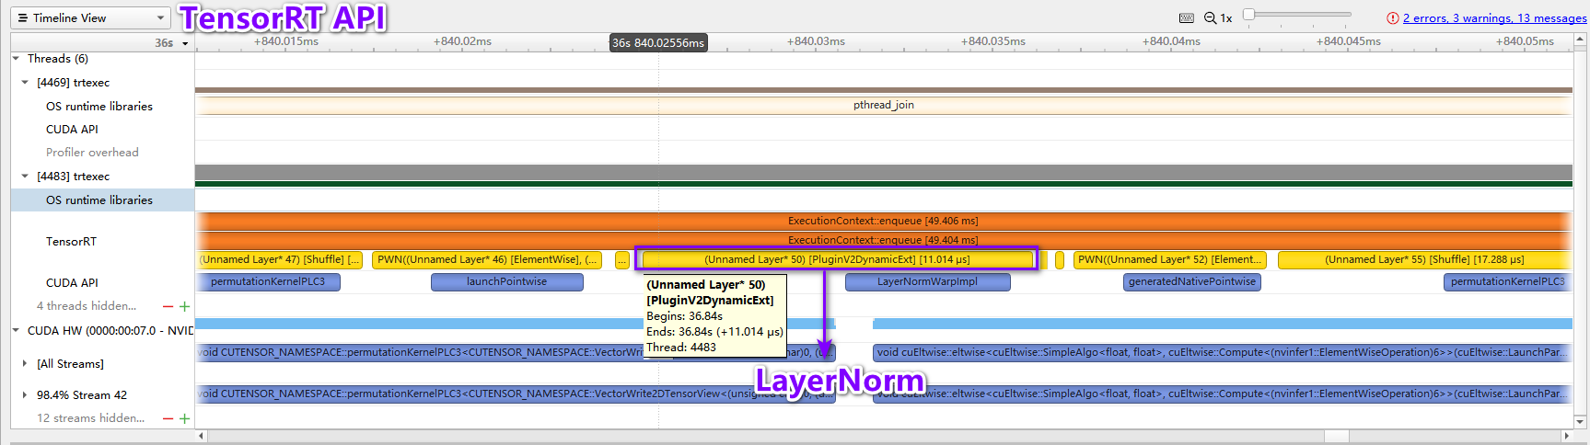The height and width of the screenshot is (445, 1590).
Task: Adjust the zoom level slider handle
Action: [x=1248, y=14]
